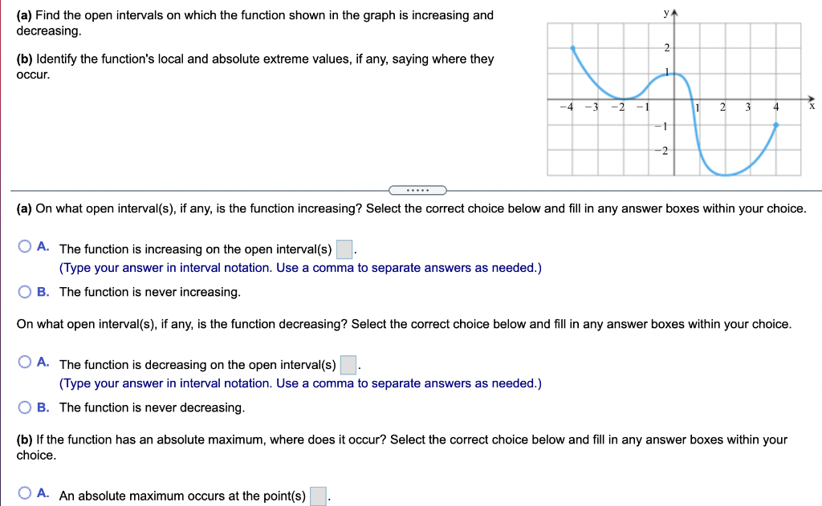
Task: Click the absolute maximum point answer box
Action: (x=317, y=496)
